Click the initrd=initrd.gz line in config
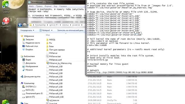This screenshot has width=185, height=104. pyautogui.click(x=98, y=60)
